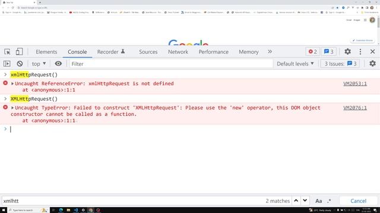Click the Customize Chrome button
This screenshot has width=380, height=213.
pyautogui.click(x=362, y=40)
